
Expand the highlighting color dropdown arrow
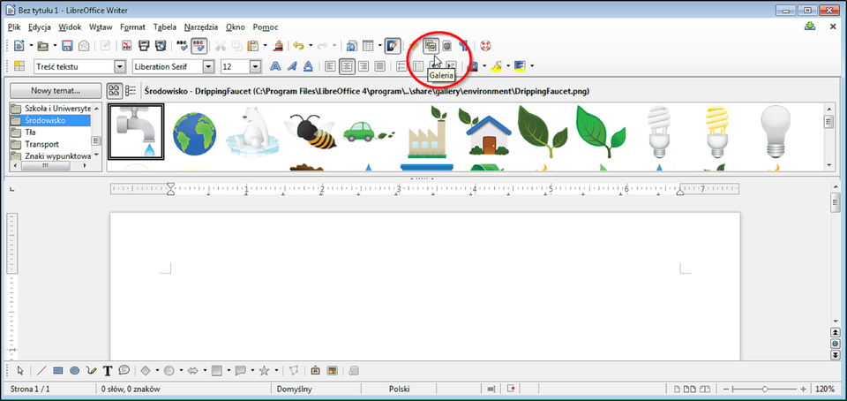508,66
